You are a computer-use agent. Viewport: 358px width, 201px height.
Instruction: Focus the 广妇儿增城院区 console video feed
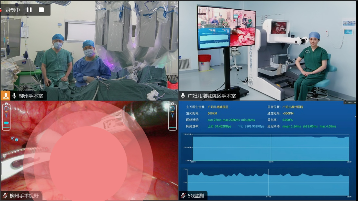tap(268, 50)
